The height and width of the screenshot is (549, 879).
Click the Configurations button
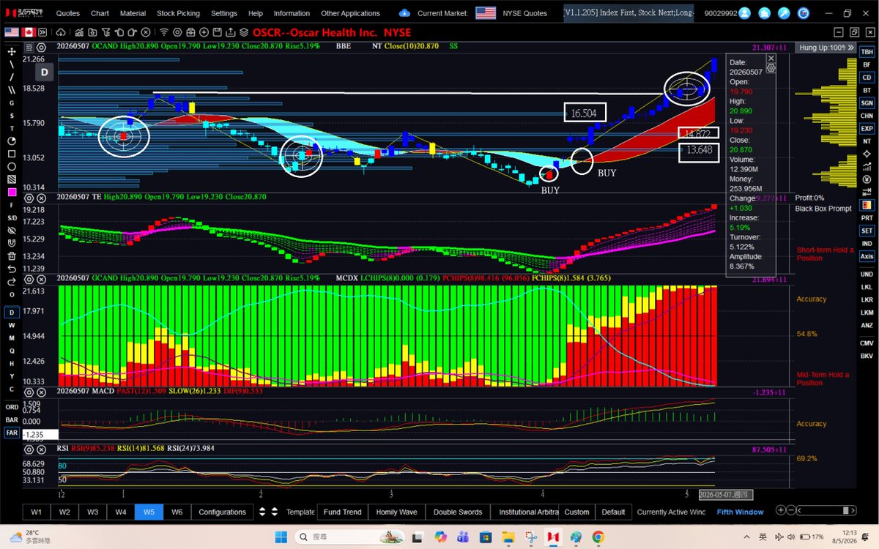222,512
